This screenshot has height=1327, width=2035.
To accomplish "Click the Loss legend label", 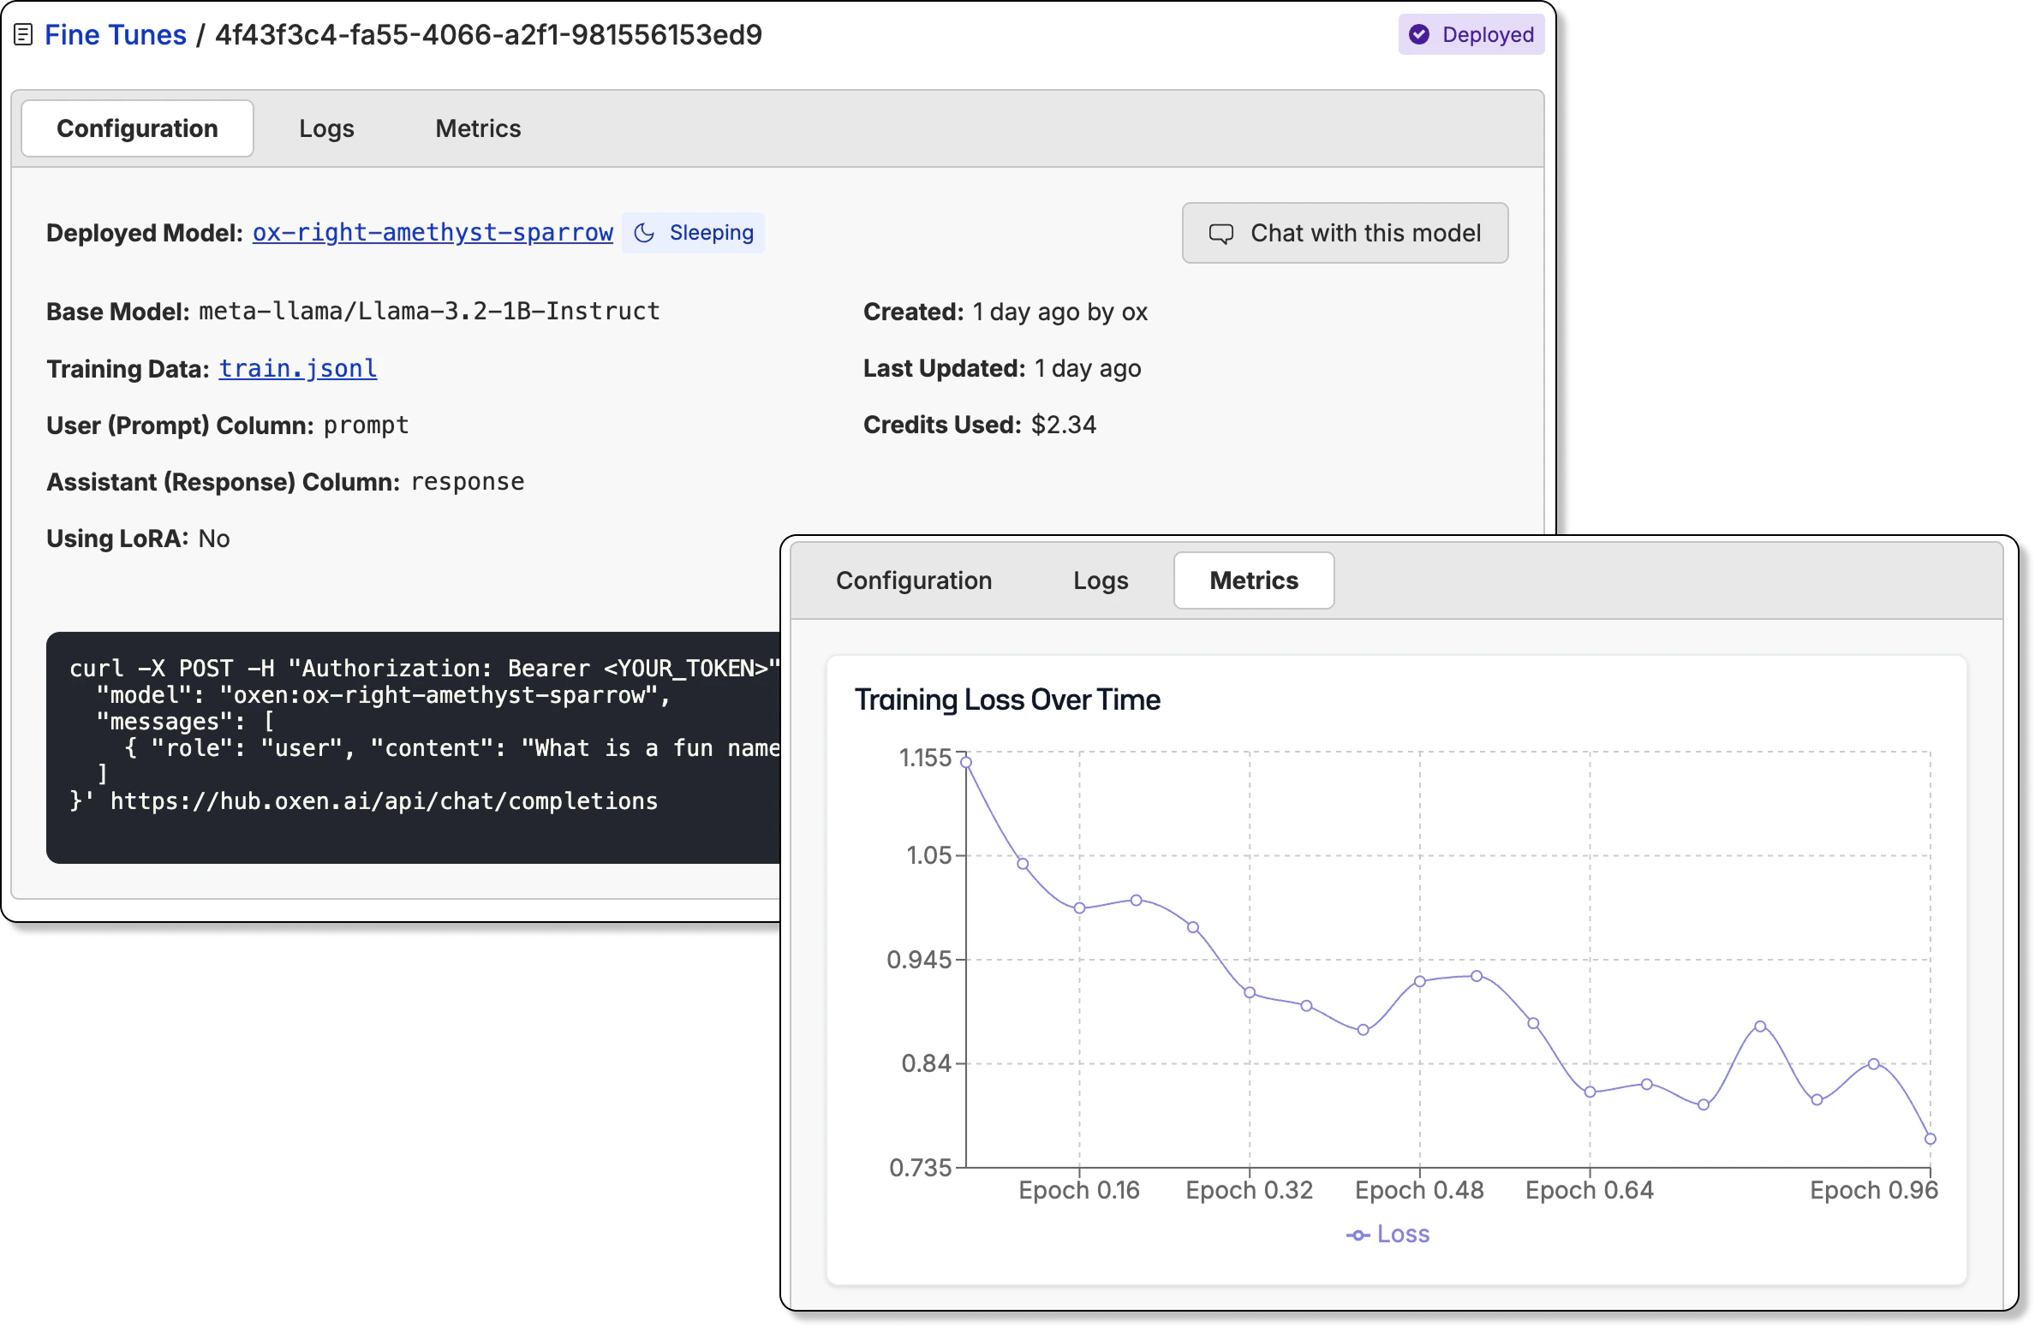I will [1403, 1235].
